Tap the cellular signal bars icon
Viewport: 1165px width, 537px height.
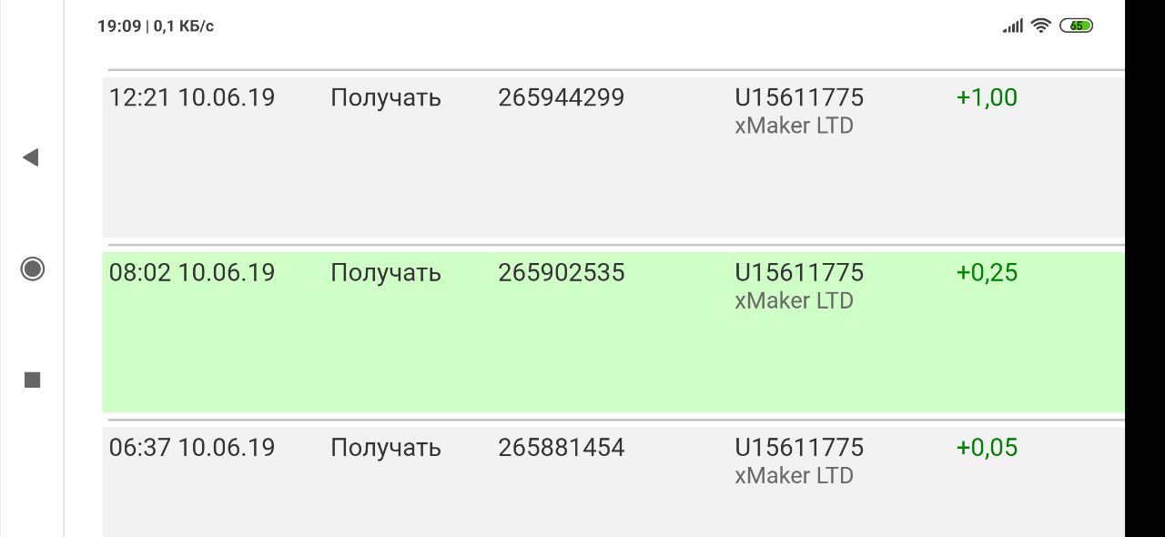(x=1012, y=26)
